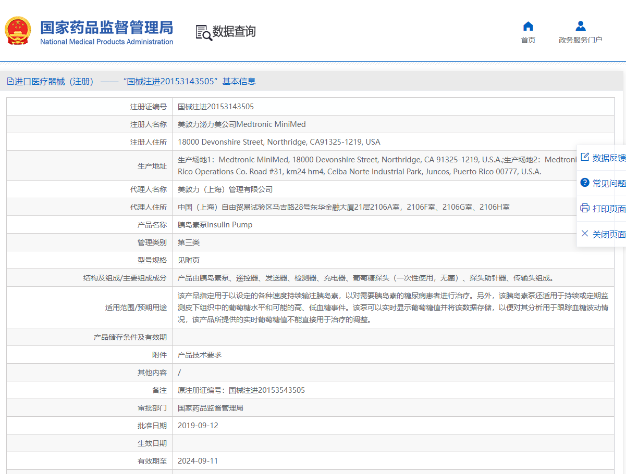
Task: Click the 第三类 management category value
Action: (189, 242)
